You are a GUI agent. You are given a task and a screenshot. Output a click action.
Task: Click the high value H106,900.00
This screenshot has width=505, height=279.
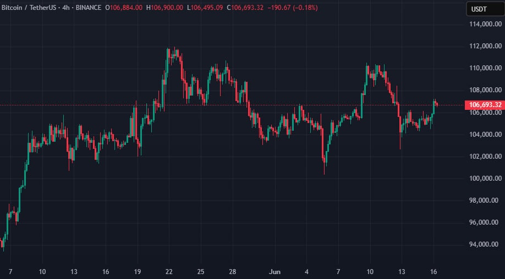164,8
